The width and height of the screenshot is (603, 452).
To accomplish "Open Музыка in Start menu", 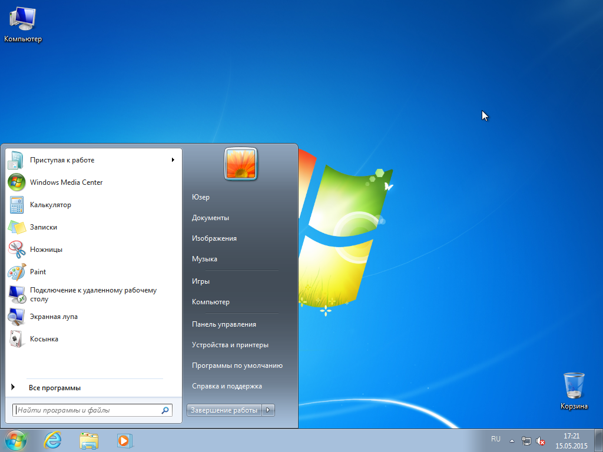I will click(204, 259).
